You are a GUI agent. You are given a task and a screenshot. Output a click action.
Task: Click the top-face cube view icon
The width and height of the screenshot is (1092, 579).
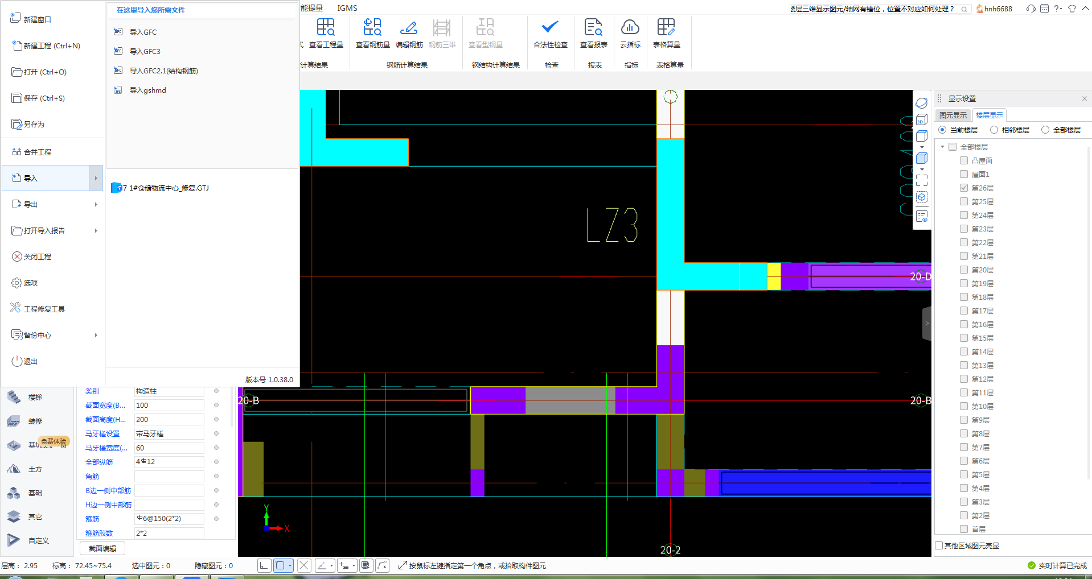coord(922,136)
